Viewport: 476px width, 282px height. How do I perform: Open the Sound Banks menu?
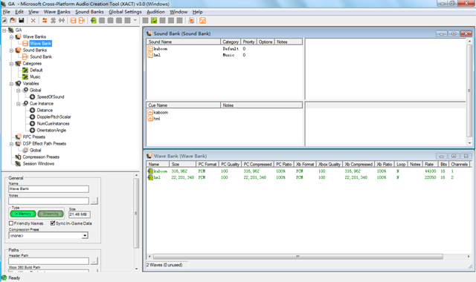89,12
